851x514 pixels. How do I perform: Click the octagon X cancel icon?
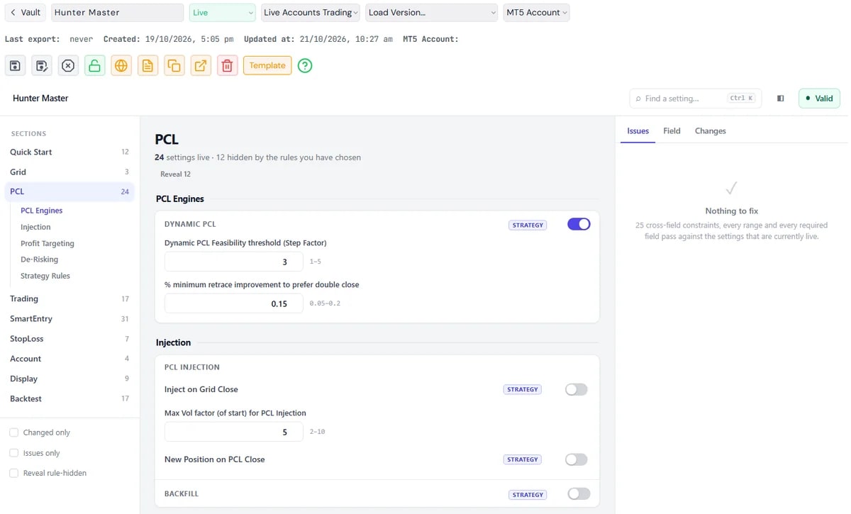(x=68, y=66)
